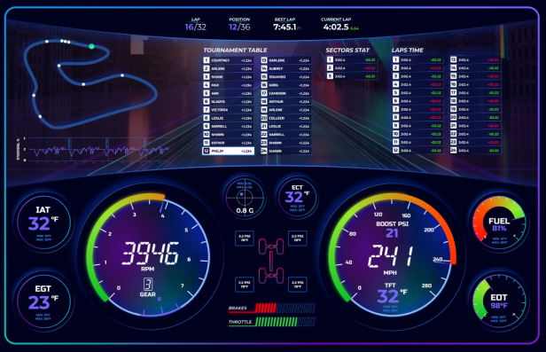Click the 3946 RPM readout

[x=150, y=253]
